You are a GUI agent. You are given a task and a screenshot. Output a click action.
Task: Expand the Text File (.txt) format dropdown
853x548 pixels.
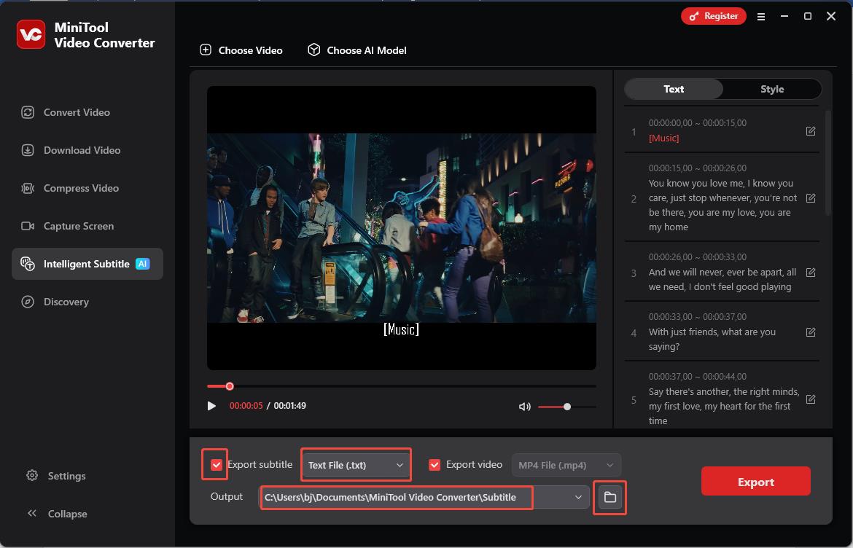356,465
